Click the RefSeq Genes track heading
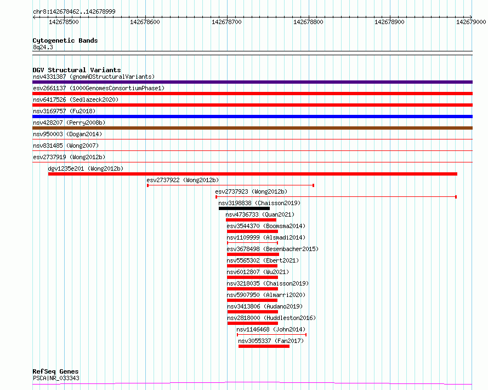This screenshot has width=488, height=390. [55, 371]
